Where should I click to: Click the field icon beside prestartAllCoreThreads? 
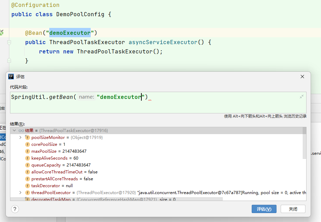pyautogui.click(x=28, y=179)
